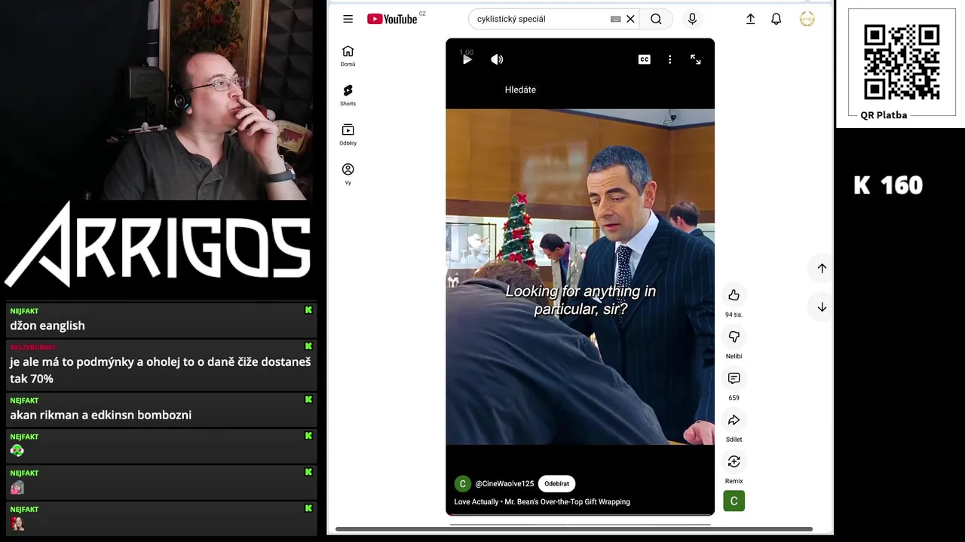Open Shorts in the sidebar
The height and width of the screenshot is (542, 965).
point(348,95)
